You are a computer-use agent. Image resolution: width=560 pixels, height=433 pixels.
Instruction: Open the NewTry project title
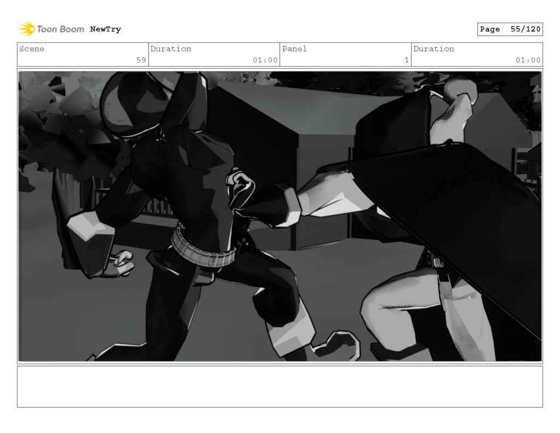point(106,29)
